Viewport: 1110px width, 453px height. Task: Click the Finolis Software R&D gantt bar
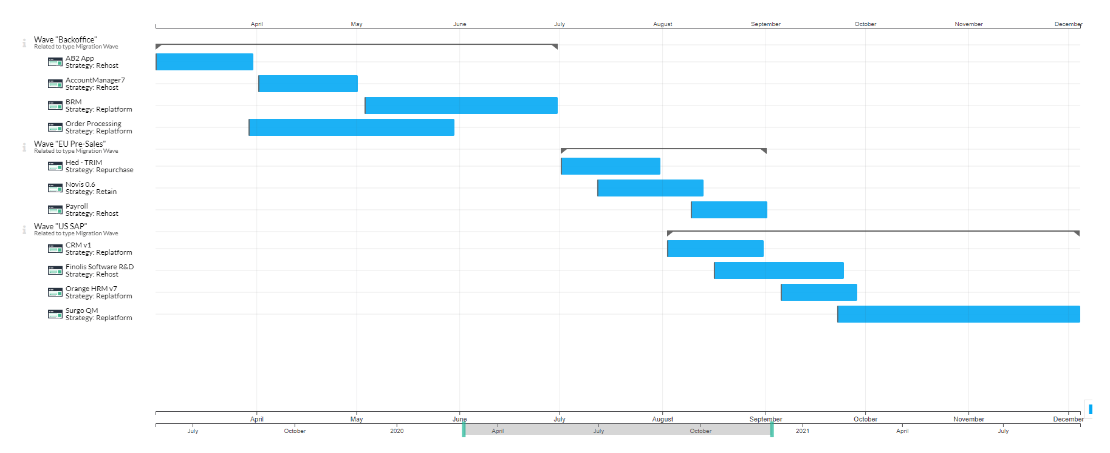click(779, 270)
